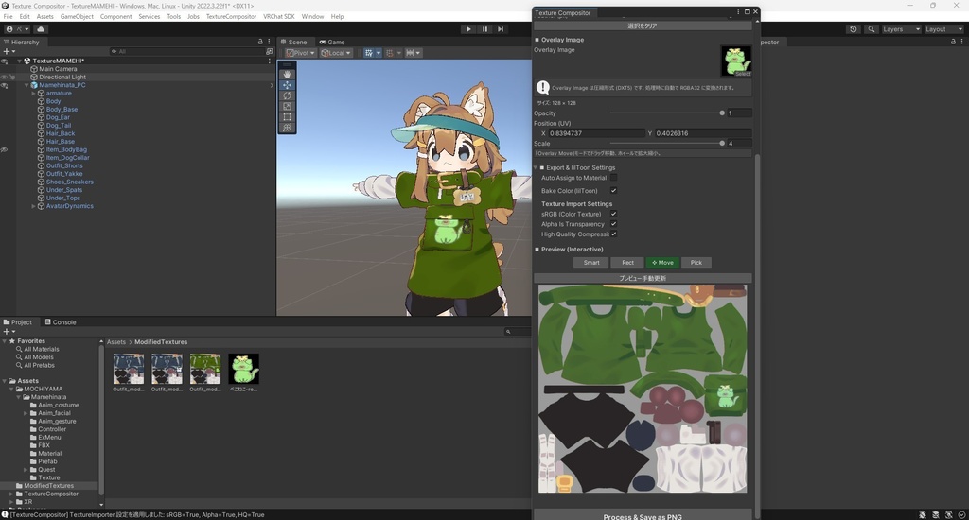Select the Rect tool in Scene overlay
Image resolution: width=969 pixels, height=520 pixels.
point(287,116)
